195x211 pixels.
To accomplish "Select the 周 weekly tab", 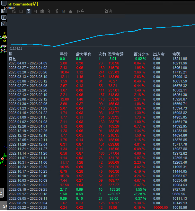I will pyautogui.click(x=28, y=11).
